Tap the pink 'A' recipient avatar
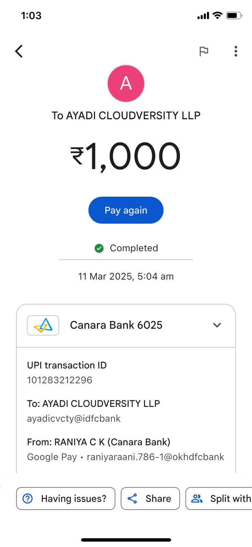This screenshot has height=547, width=252. click(126, 83)
